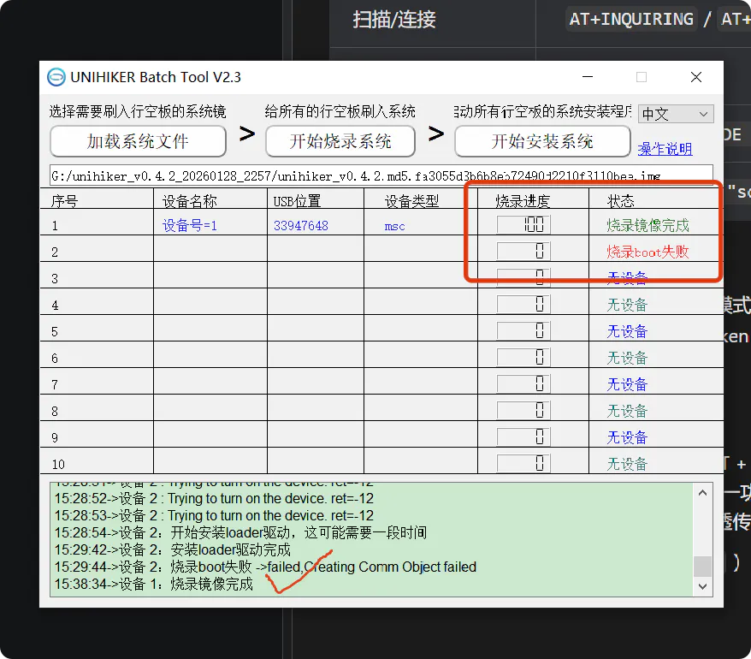Click row 7 progress bar
The image size is (751, 659).
tap(523, 383)
